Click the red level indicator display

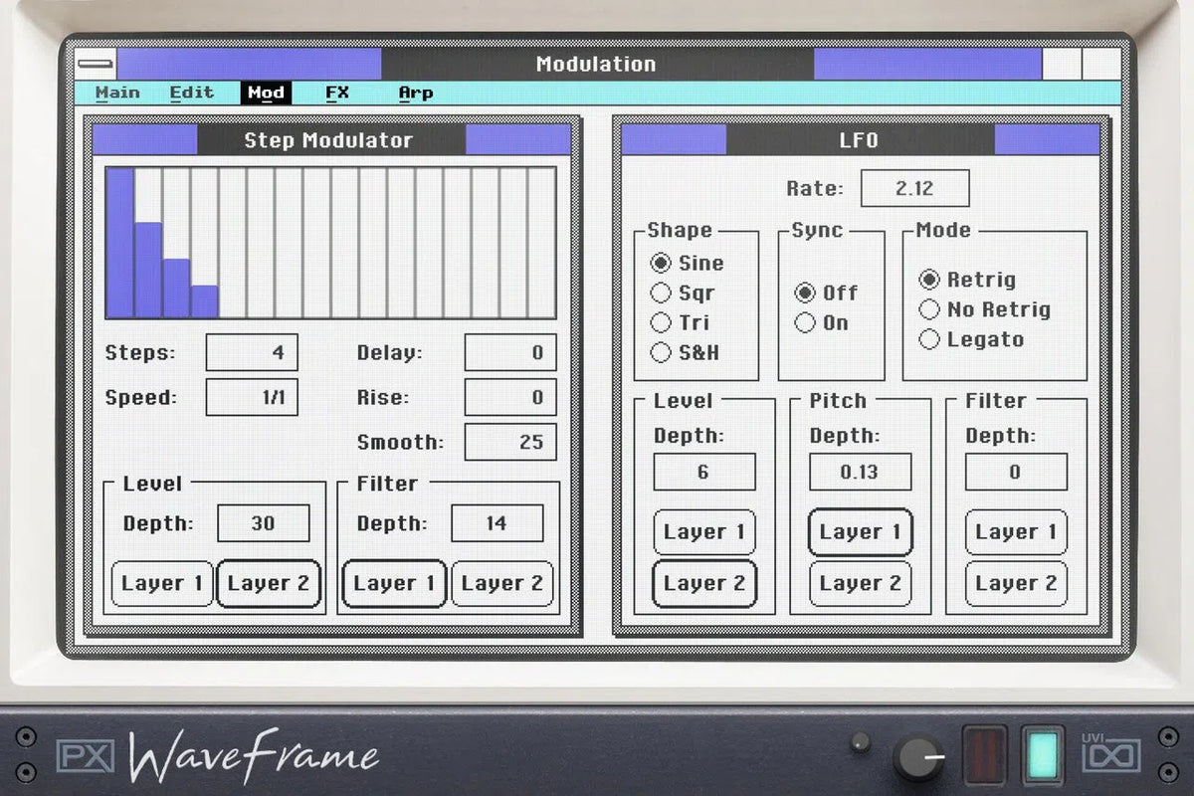coord(986,756)
